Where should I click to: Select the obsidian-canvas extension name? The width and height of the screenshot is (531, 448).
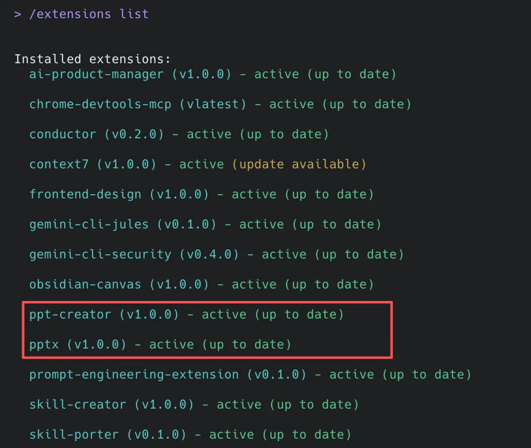pyautogui.click(x=85, y=284)
